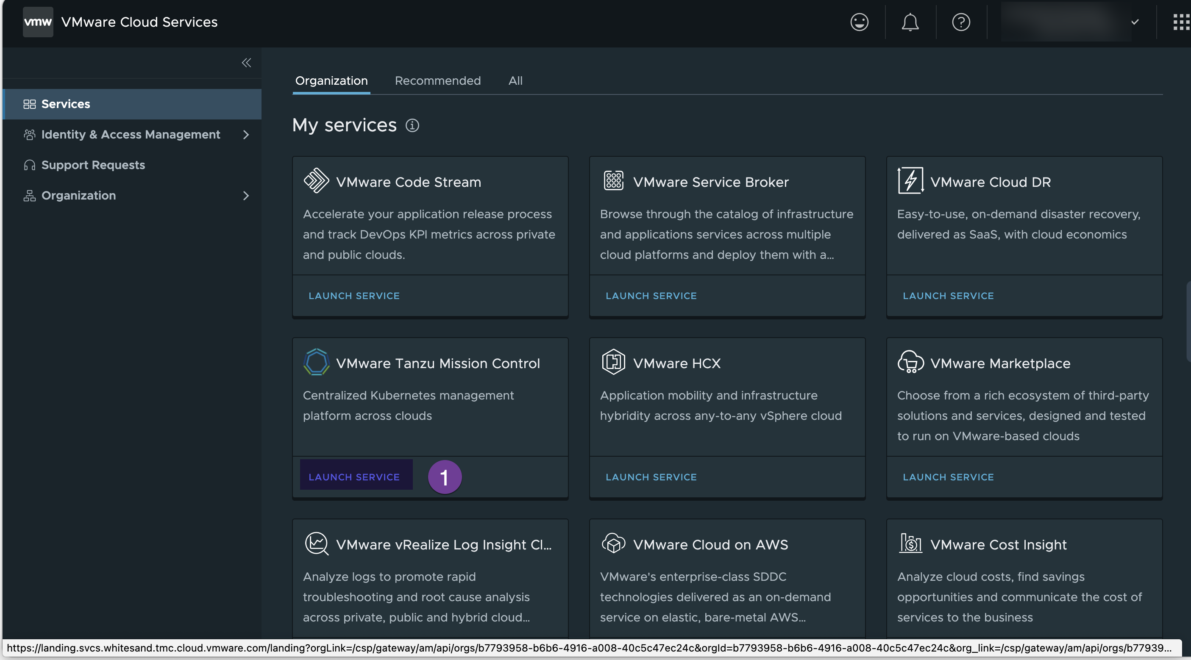The height and width of the screenshot is (660, 1191).
Task: Click the VMware HCX icon
Action: pos(614,362)
